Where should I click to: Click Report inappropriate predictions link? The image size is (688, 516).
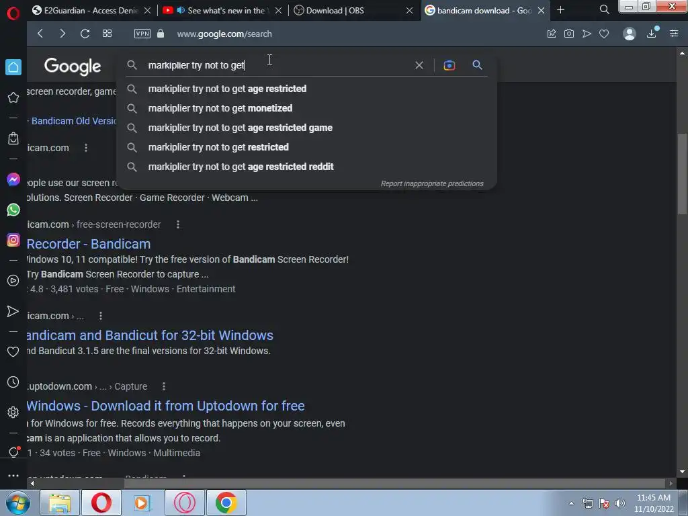pyautogui.click(x=432, y=183)
